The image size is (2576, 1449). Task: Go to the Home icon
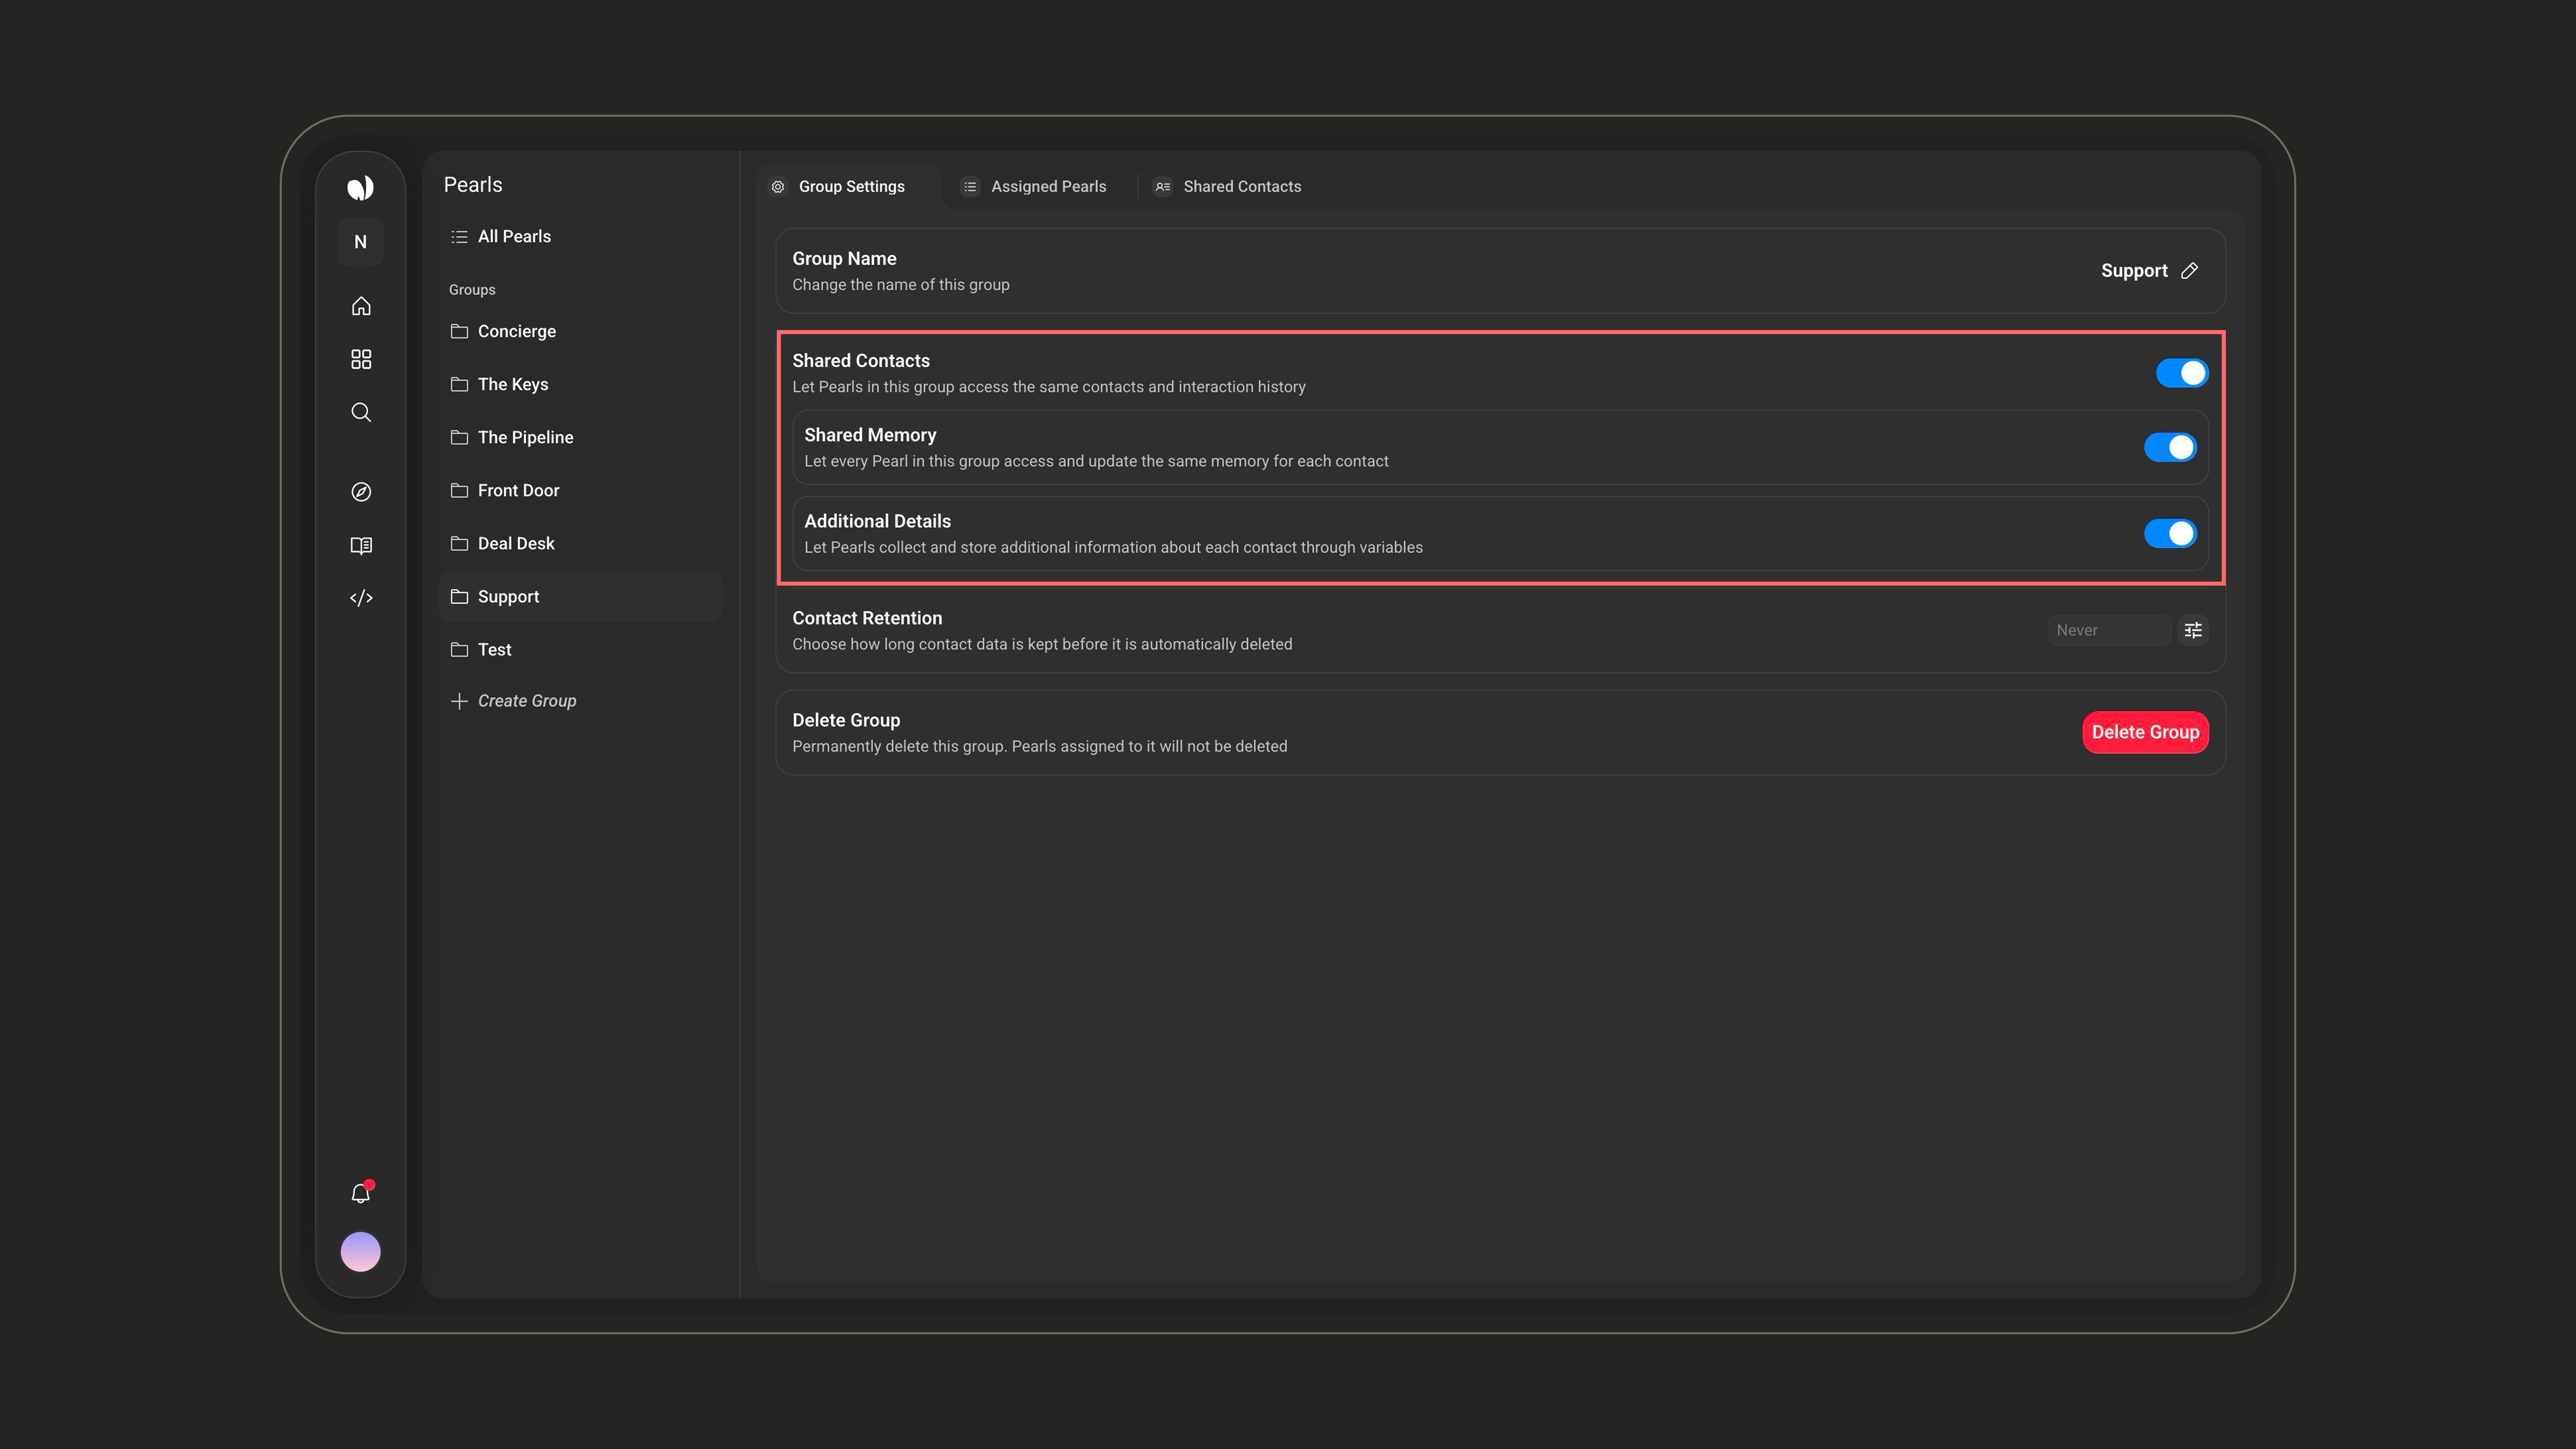tap(361, 306)
